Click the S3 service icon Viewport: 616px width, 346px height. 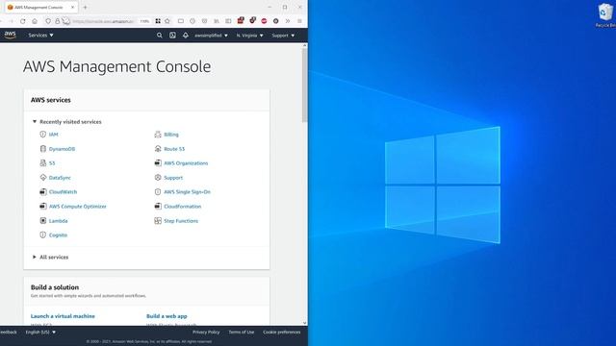coord(42,162)
